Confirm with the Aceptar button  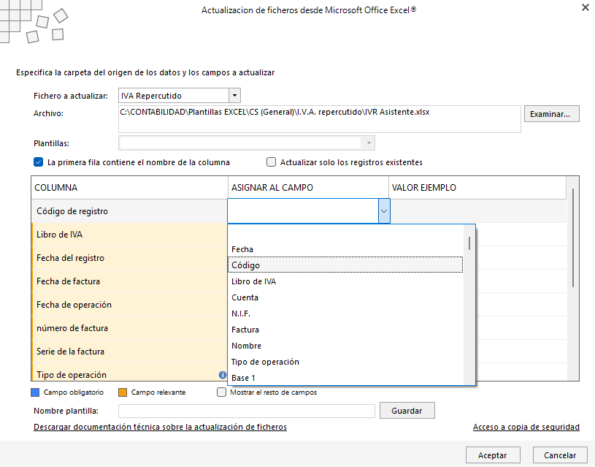493,455
